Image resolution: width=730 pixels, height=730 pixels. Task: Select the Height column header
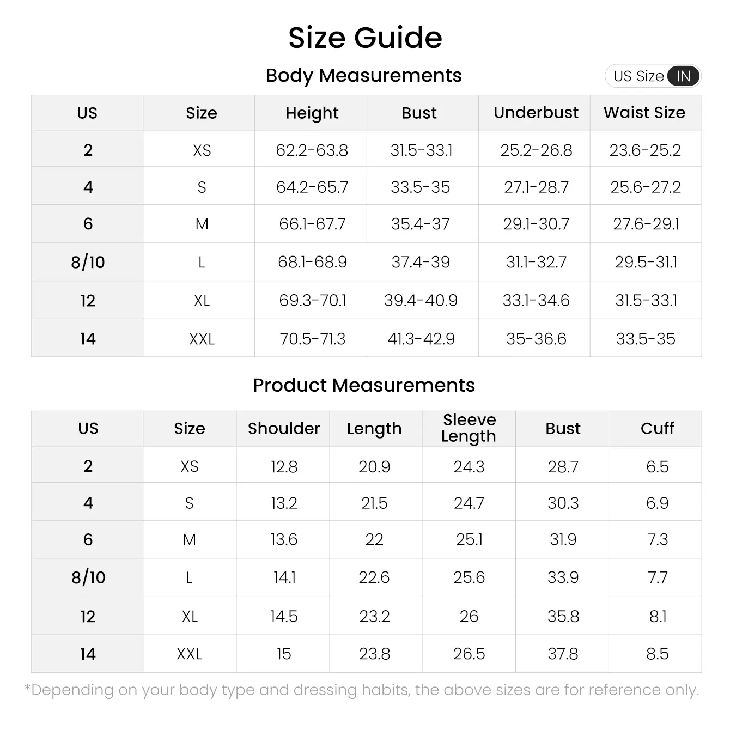312,113
